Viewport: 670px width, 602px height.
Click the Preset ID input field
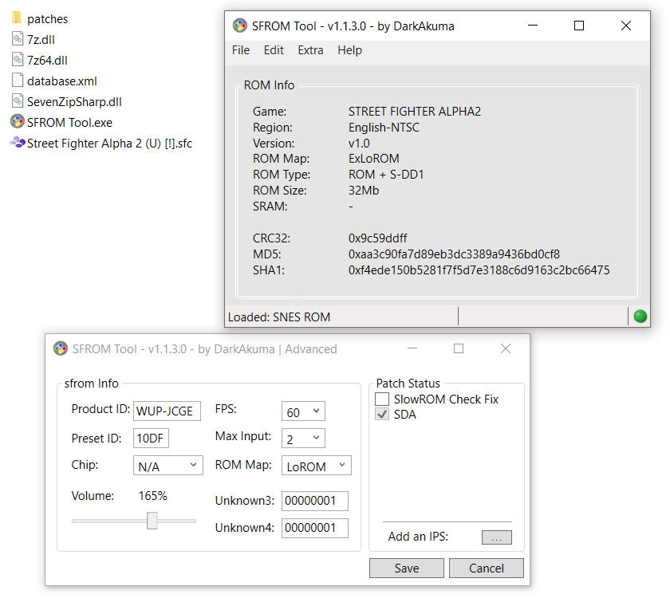[151, 438]
